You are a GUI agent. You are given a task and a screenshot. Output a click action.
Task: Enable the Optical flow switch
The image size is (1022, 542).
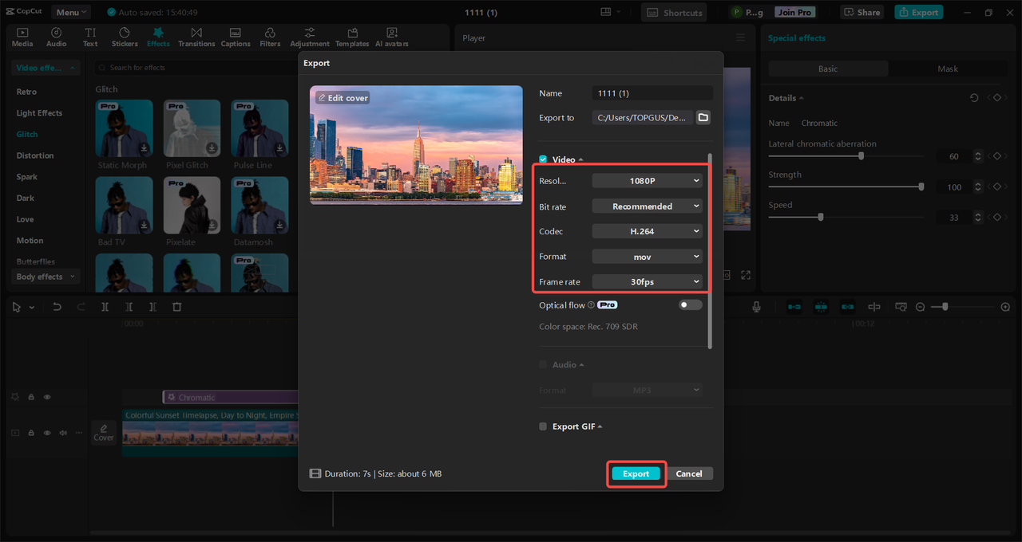pyautogui.click(x=691, y=305)
